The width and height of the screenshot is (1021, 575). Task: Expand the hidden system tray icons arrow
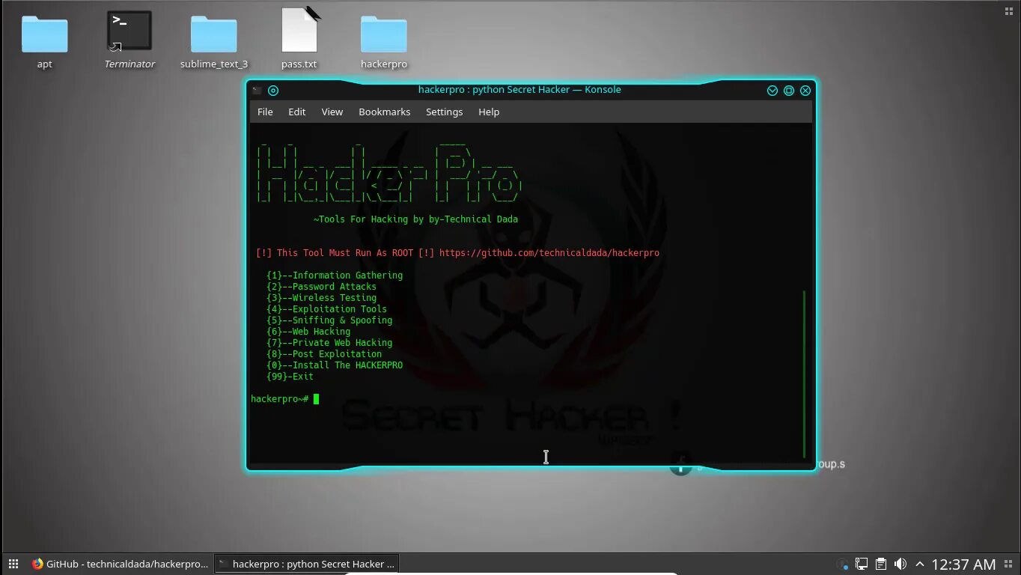(x=920, y=564)
